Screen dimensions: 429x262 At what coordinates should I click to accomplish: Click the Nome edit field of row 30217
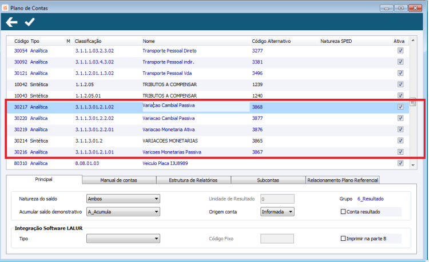click(x=196, y=107)
